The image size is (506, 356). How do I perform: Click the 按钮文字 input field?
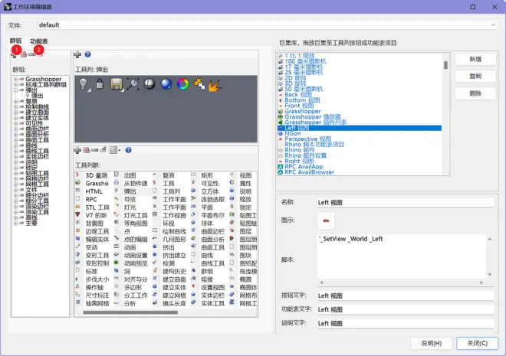[405, 296]
